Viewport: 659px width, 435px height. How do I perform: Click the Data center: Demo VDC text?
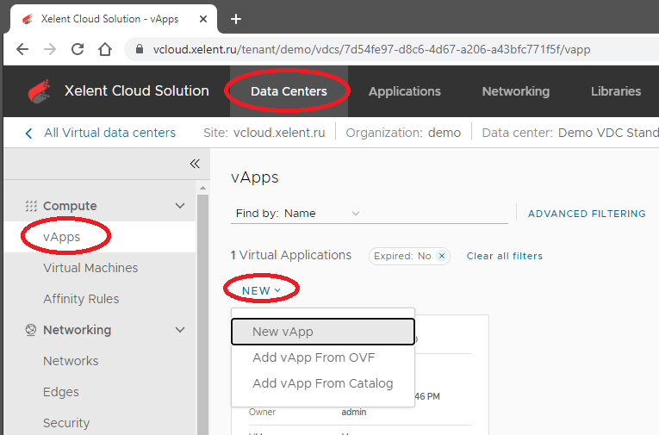570,133
